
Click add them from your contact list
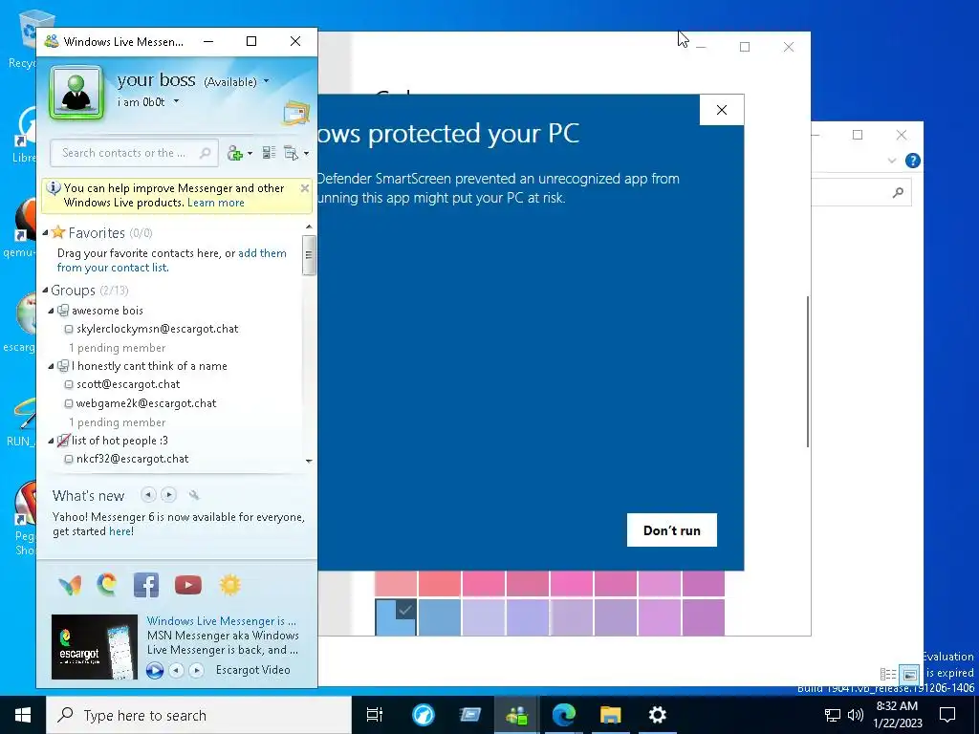172,260
